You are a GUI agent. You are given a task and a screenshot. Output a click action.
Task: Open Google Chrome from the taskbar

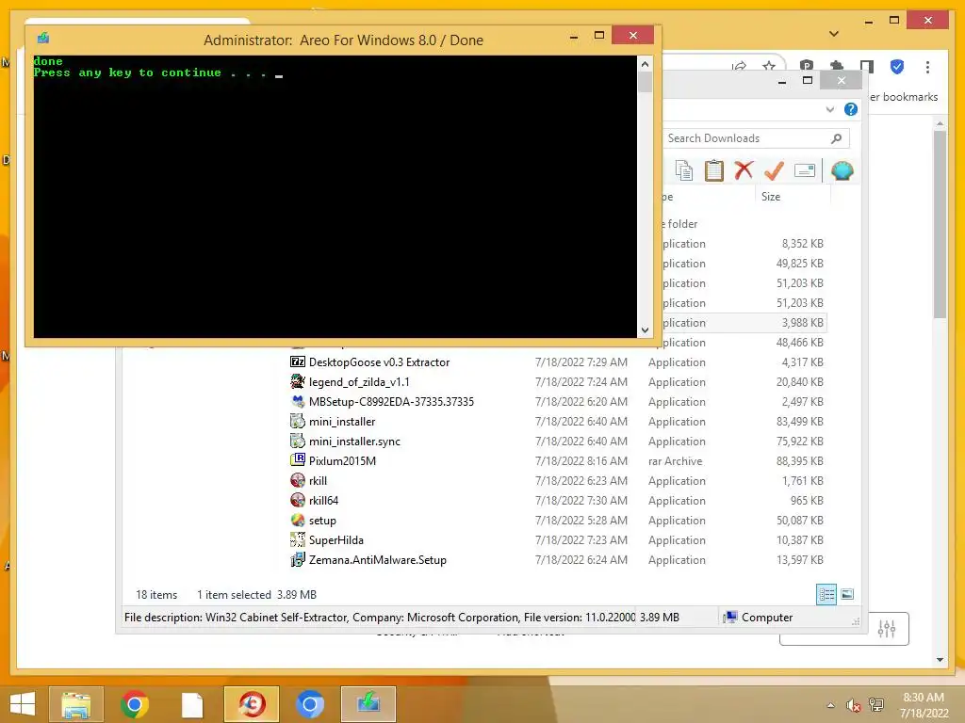click(135, 704)
